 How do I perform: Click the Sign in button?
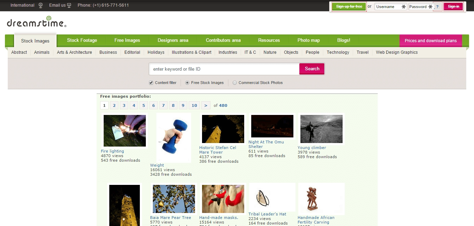pos(453,7)
